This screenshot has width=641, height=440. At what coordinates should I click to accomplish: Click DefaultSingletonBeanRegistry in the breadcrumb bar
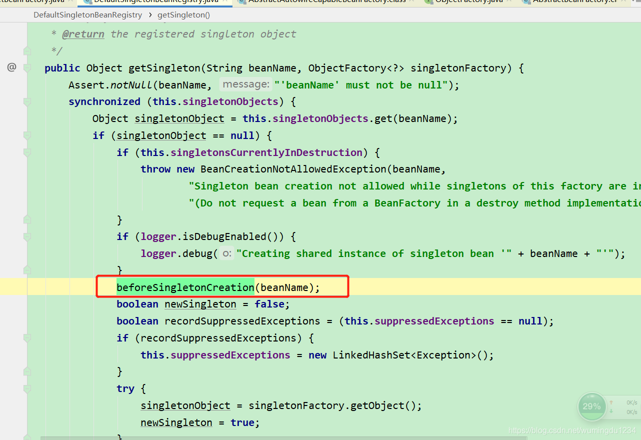click(x=87, y=14)
